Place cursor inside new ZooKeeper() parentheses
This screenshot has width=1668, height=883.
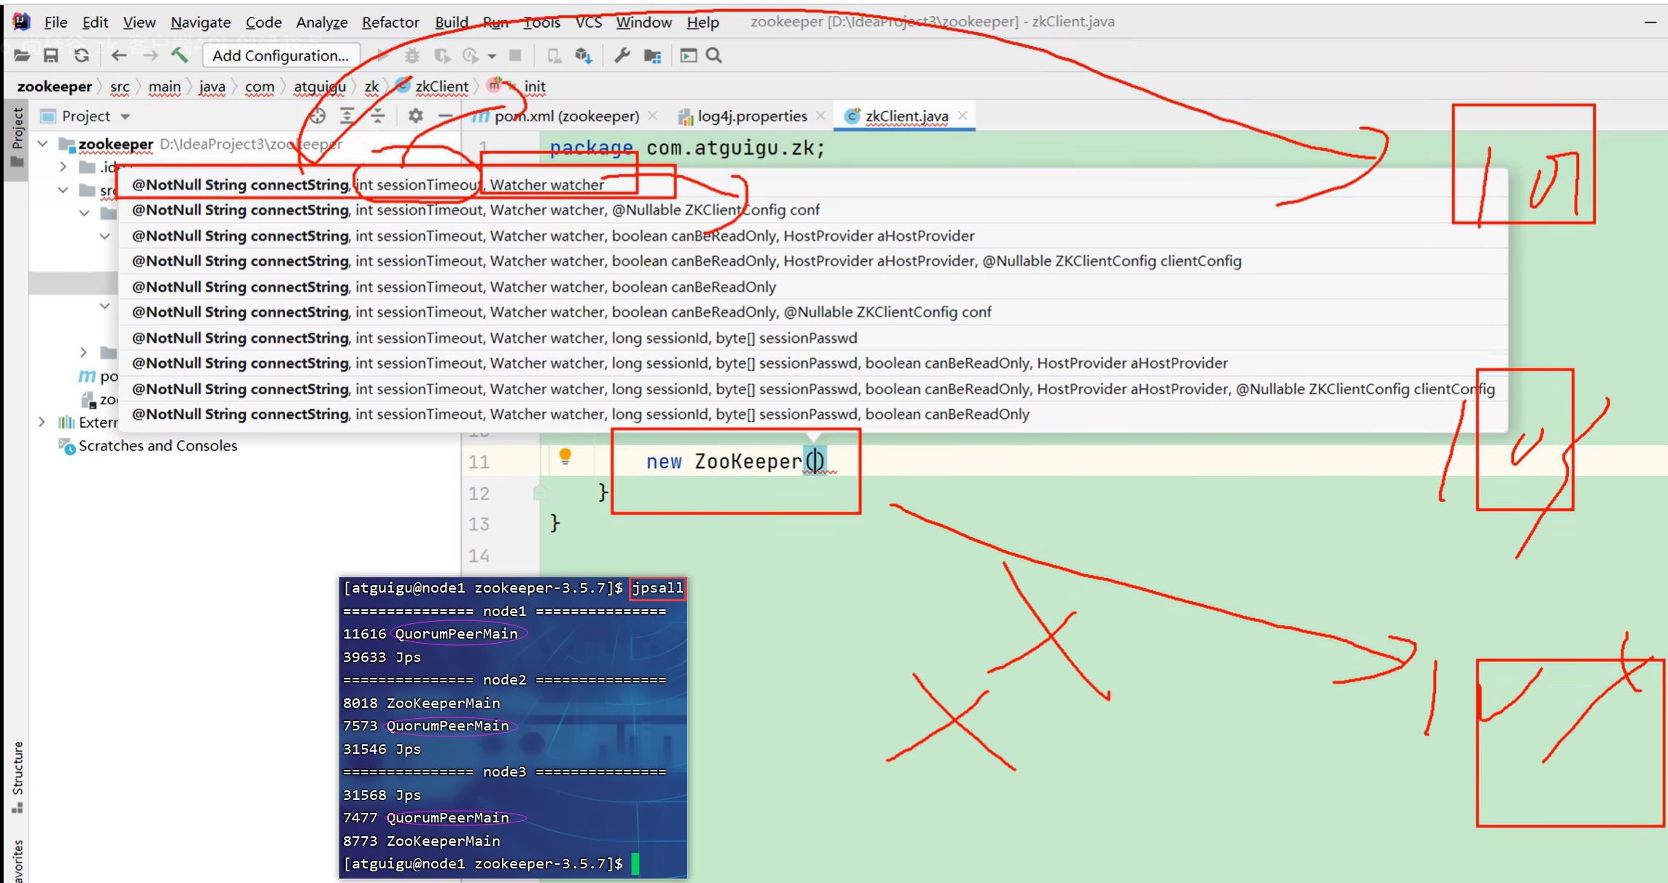(815, 461)
